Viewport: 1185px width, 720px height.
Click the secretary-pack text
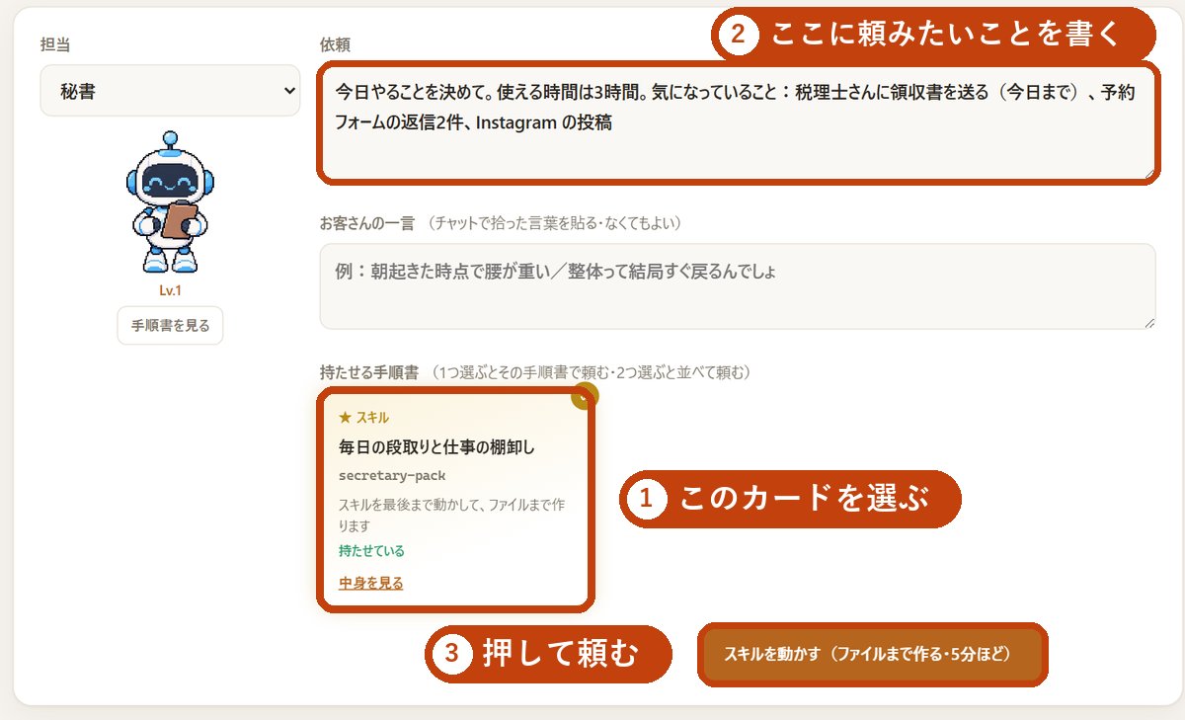(x=392, y=476)
